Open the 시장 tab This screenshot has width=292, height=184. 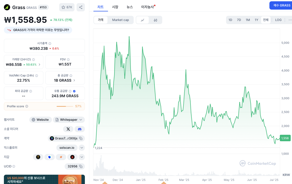pyautogui.click(x=115, y=7)
